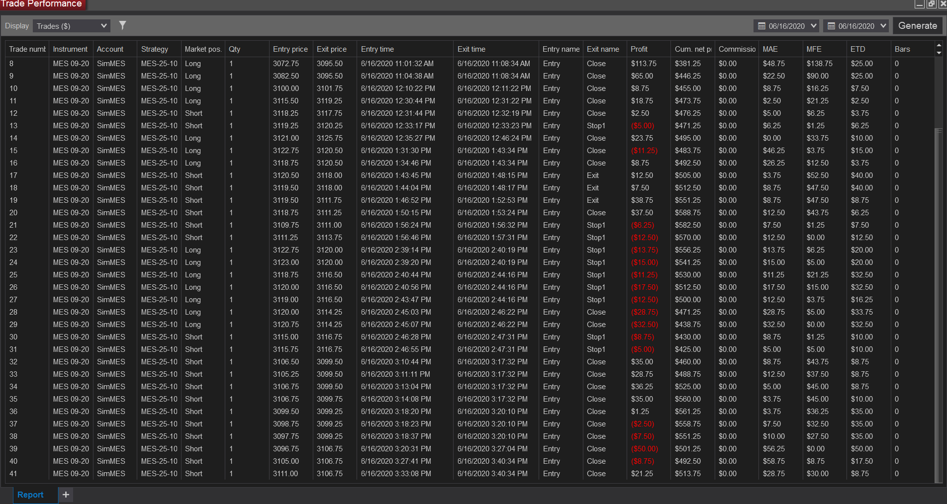Open the end date calendar icon
The width and height of the screenshot is (947, 504).
click(831, 26)
